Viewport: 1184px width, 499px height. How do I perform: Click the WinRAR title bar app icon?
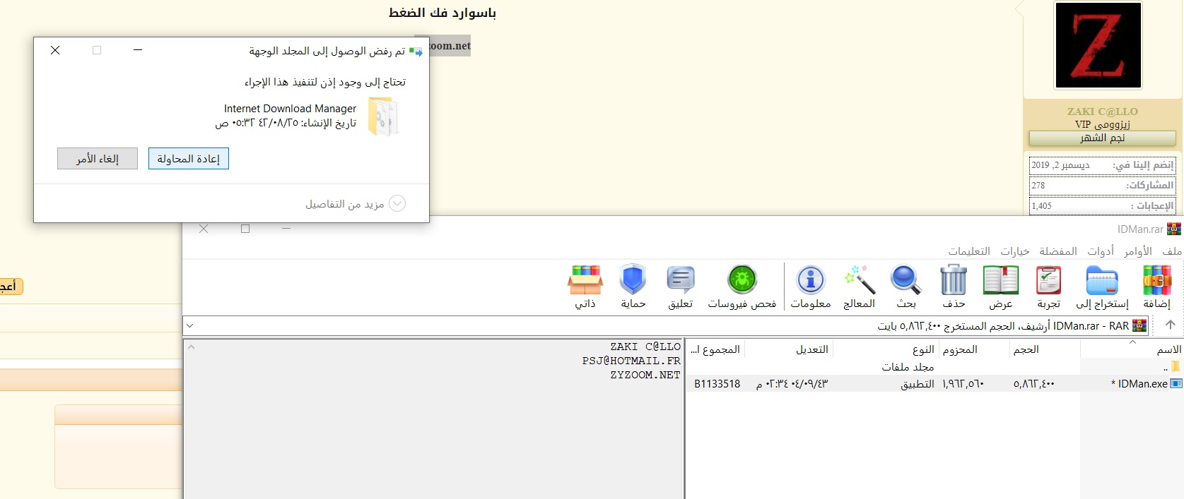click(x=1174, y=229)
